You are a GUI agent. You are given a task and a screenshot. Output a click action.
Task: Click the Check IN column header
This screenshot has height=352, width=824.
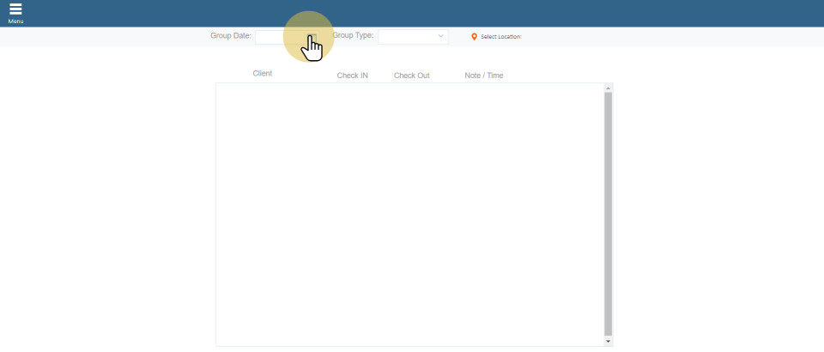[x=352, y=76]
